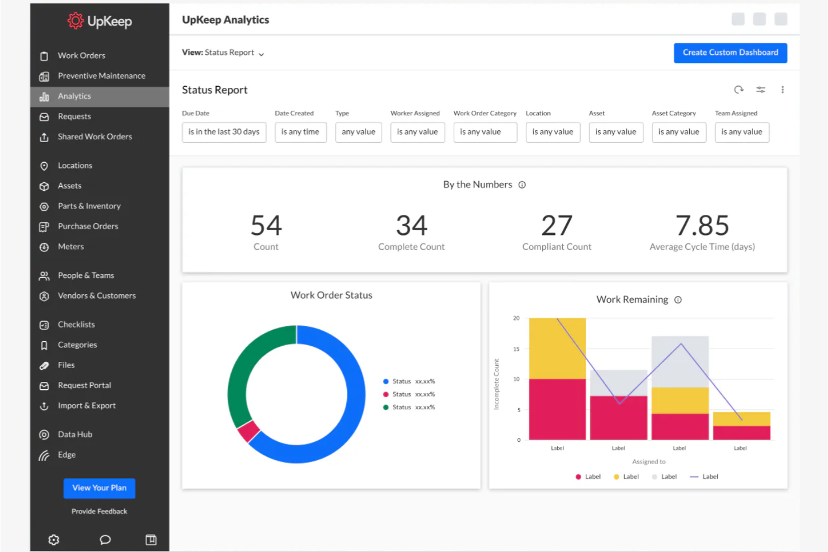Screen dimensions: 828x552
Task: Open the Status Report three-dot menu
Action: click(783, 89)
